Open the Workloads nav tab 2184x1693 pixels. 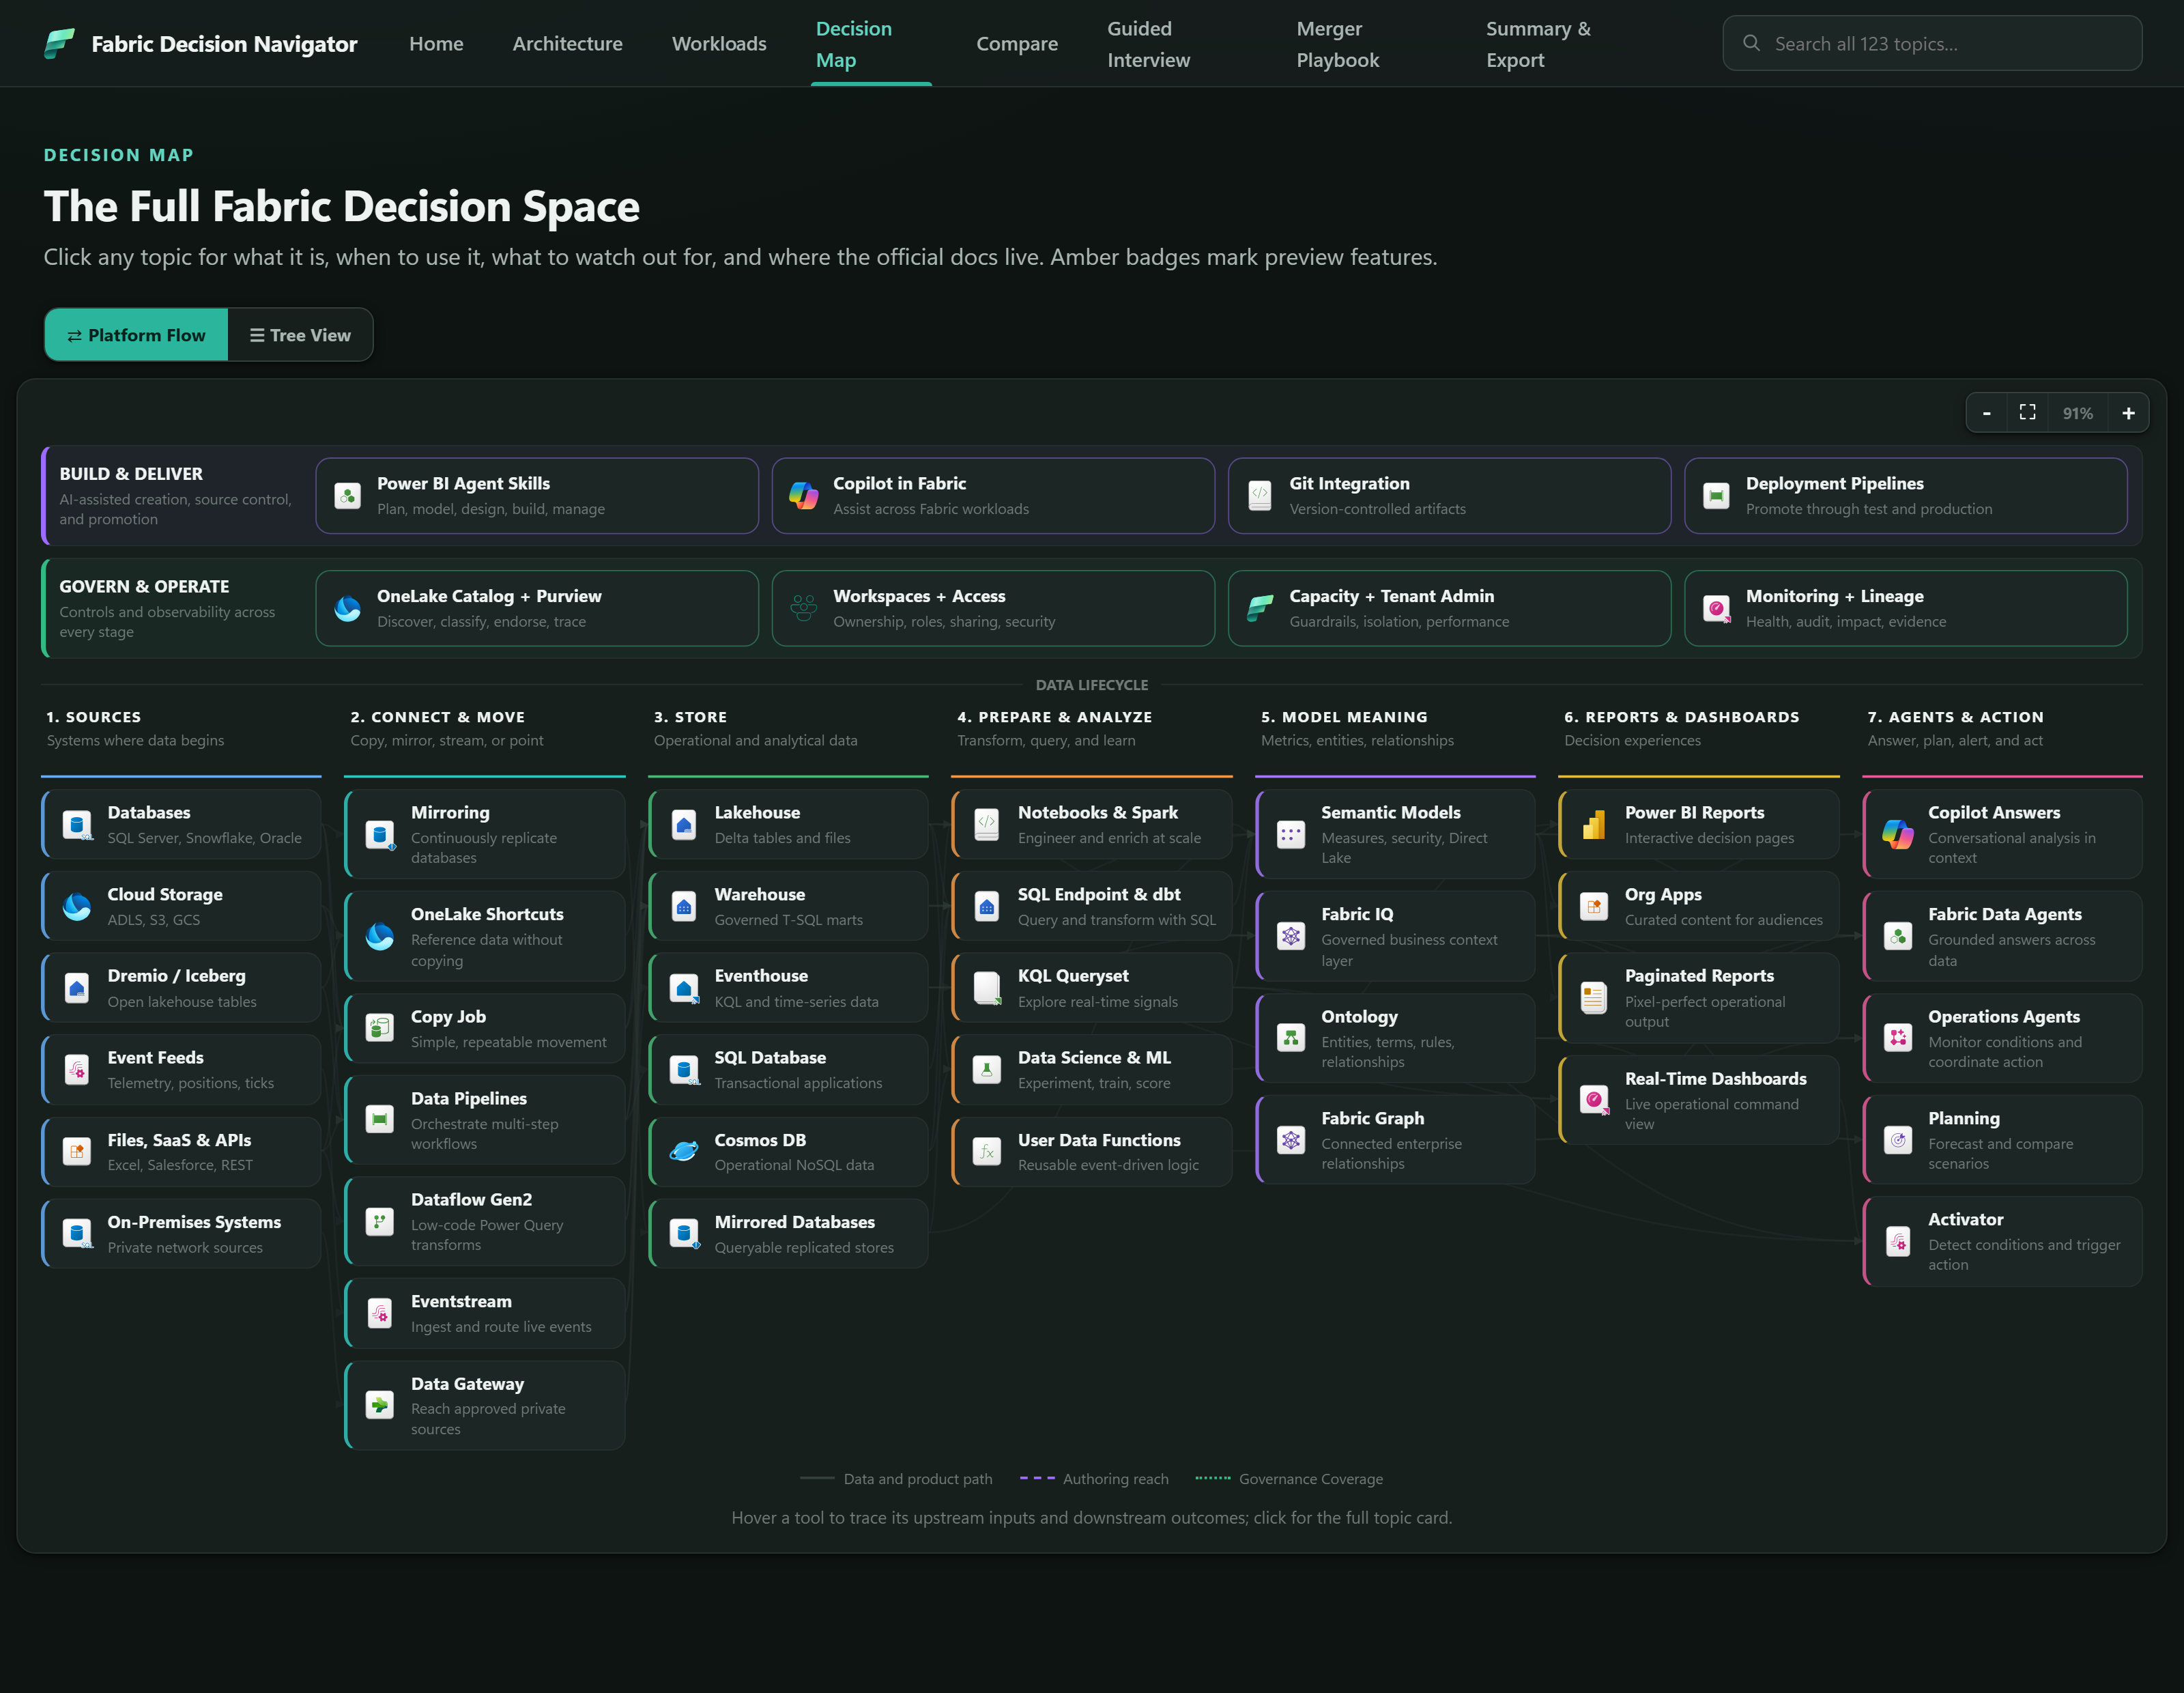[x=719, y=43]
